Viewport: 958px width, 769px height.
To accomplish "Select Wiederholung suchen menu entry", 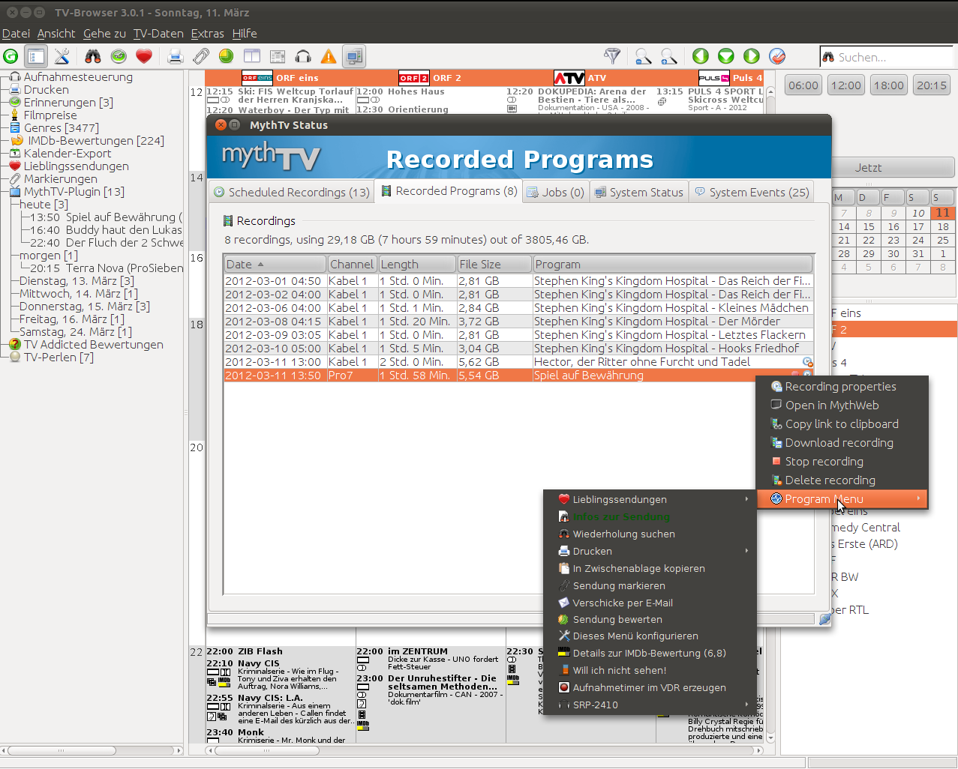I will coord(650,534).
